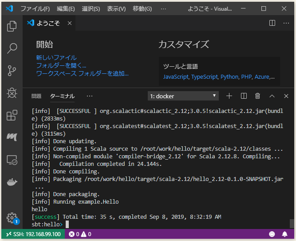Click the sbt:hello> prompt in terminal

[x=47, y=225]
